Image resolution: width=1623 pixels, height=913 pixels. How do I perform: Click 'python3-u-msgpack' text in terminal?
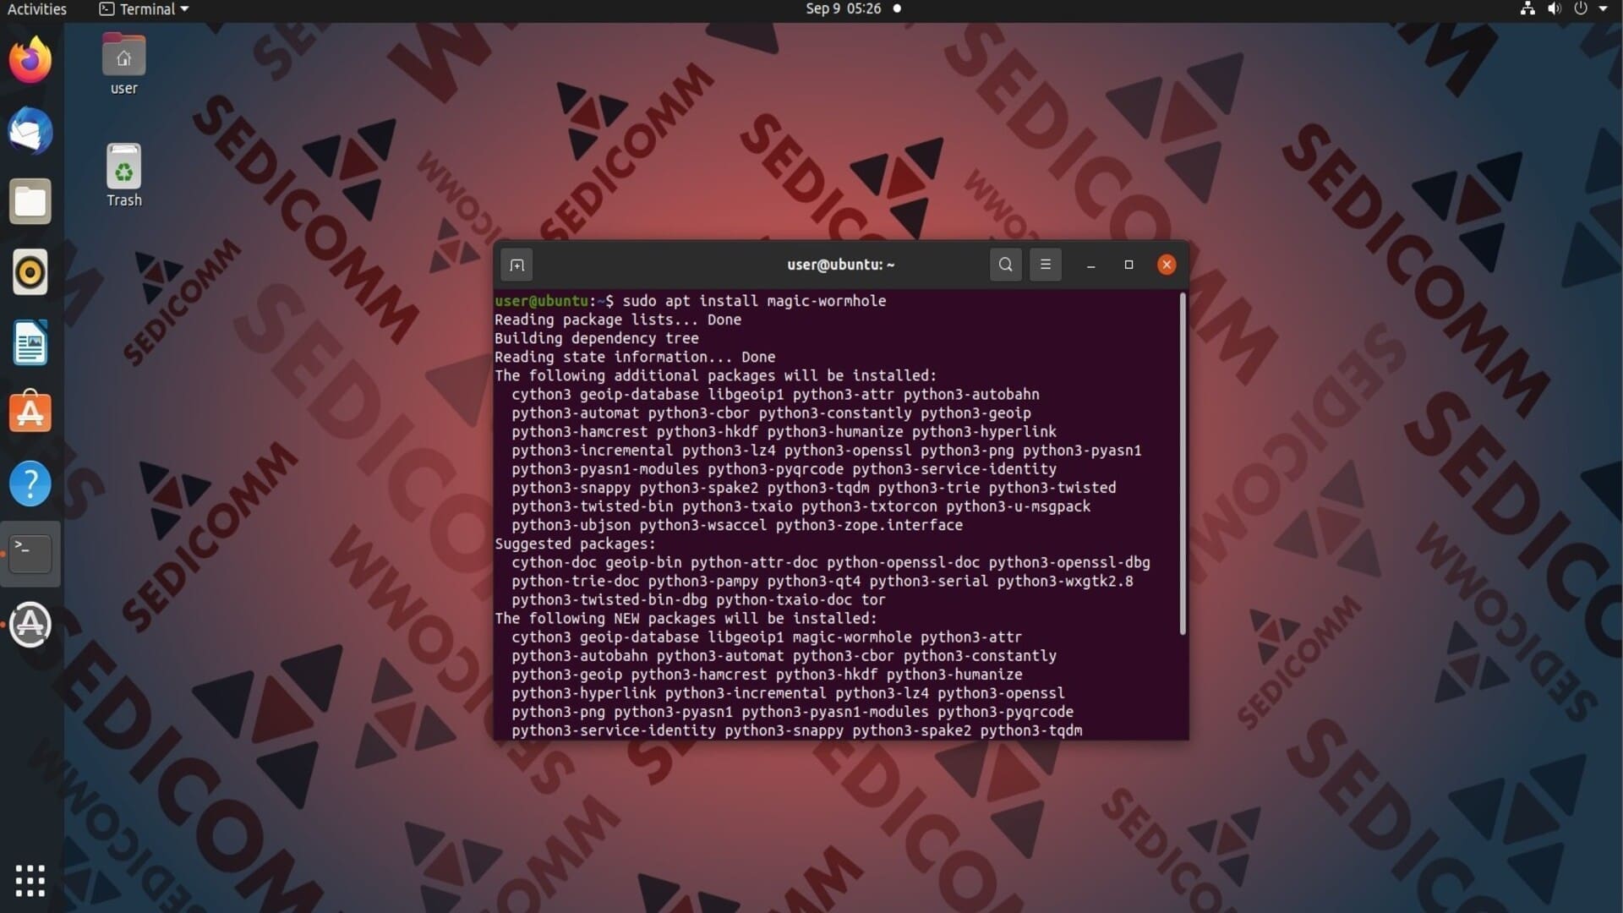(x=1018, y=506)
